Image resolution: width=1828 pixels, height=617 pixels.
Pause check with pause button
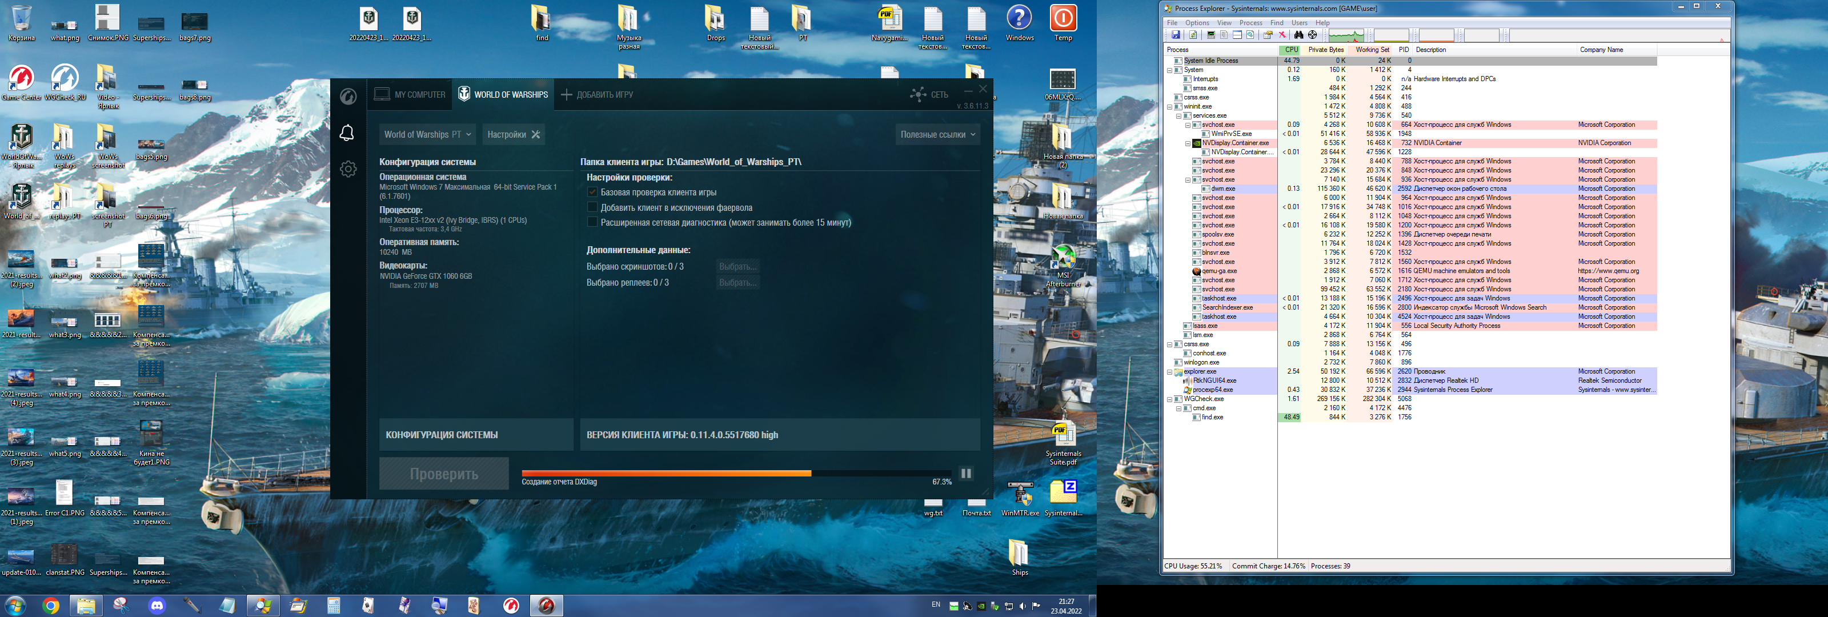[966, 474]
